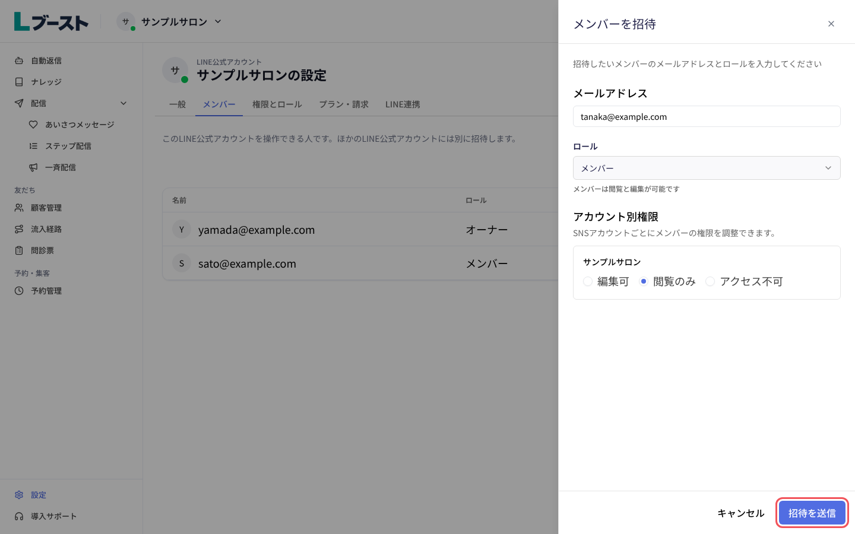This screenshot has width=855, height=534.
Task: Click the Y avatar for yamada@example.com
Action: pos(182,230)
